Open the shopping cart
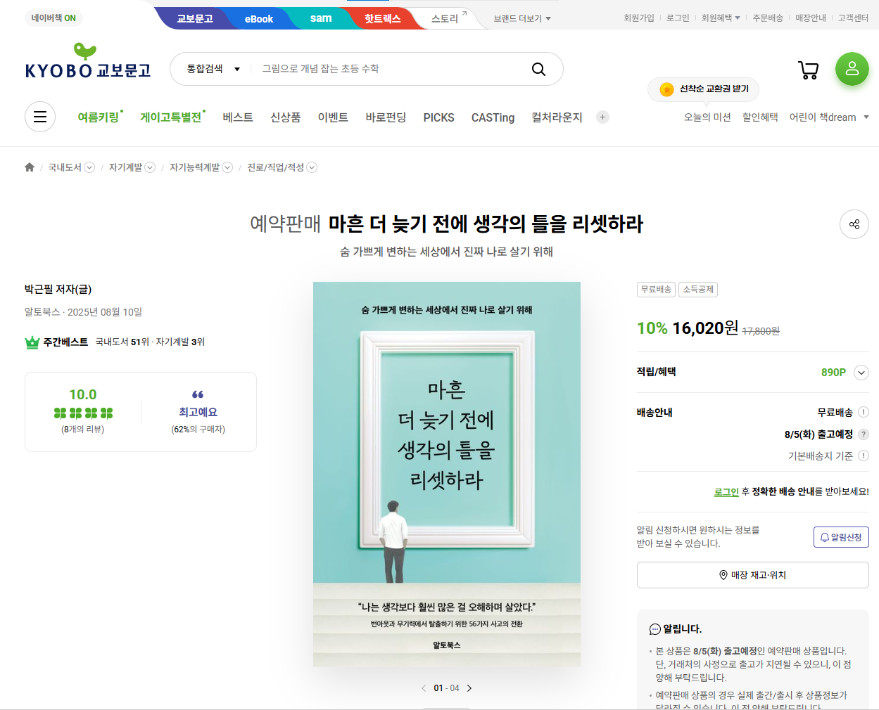879x710 pixels. coord(808,69)
